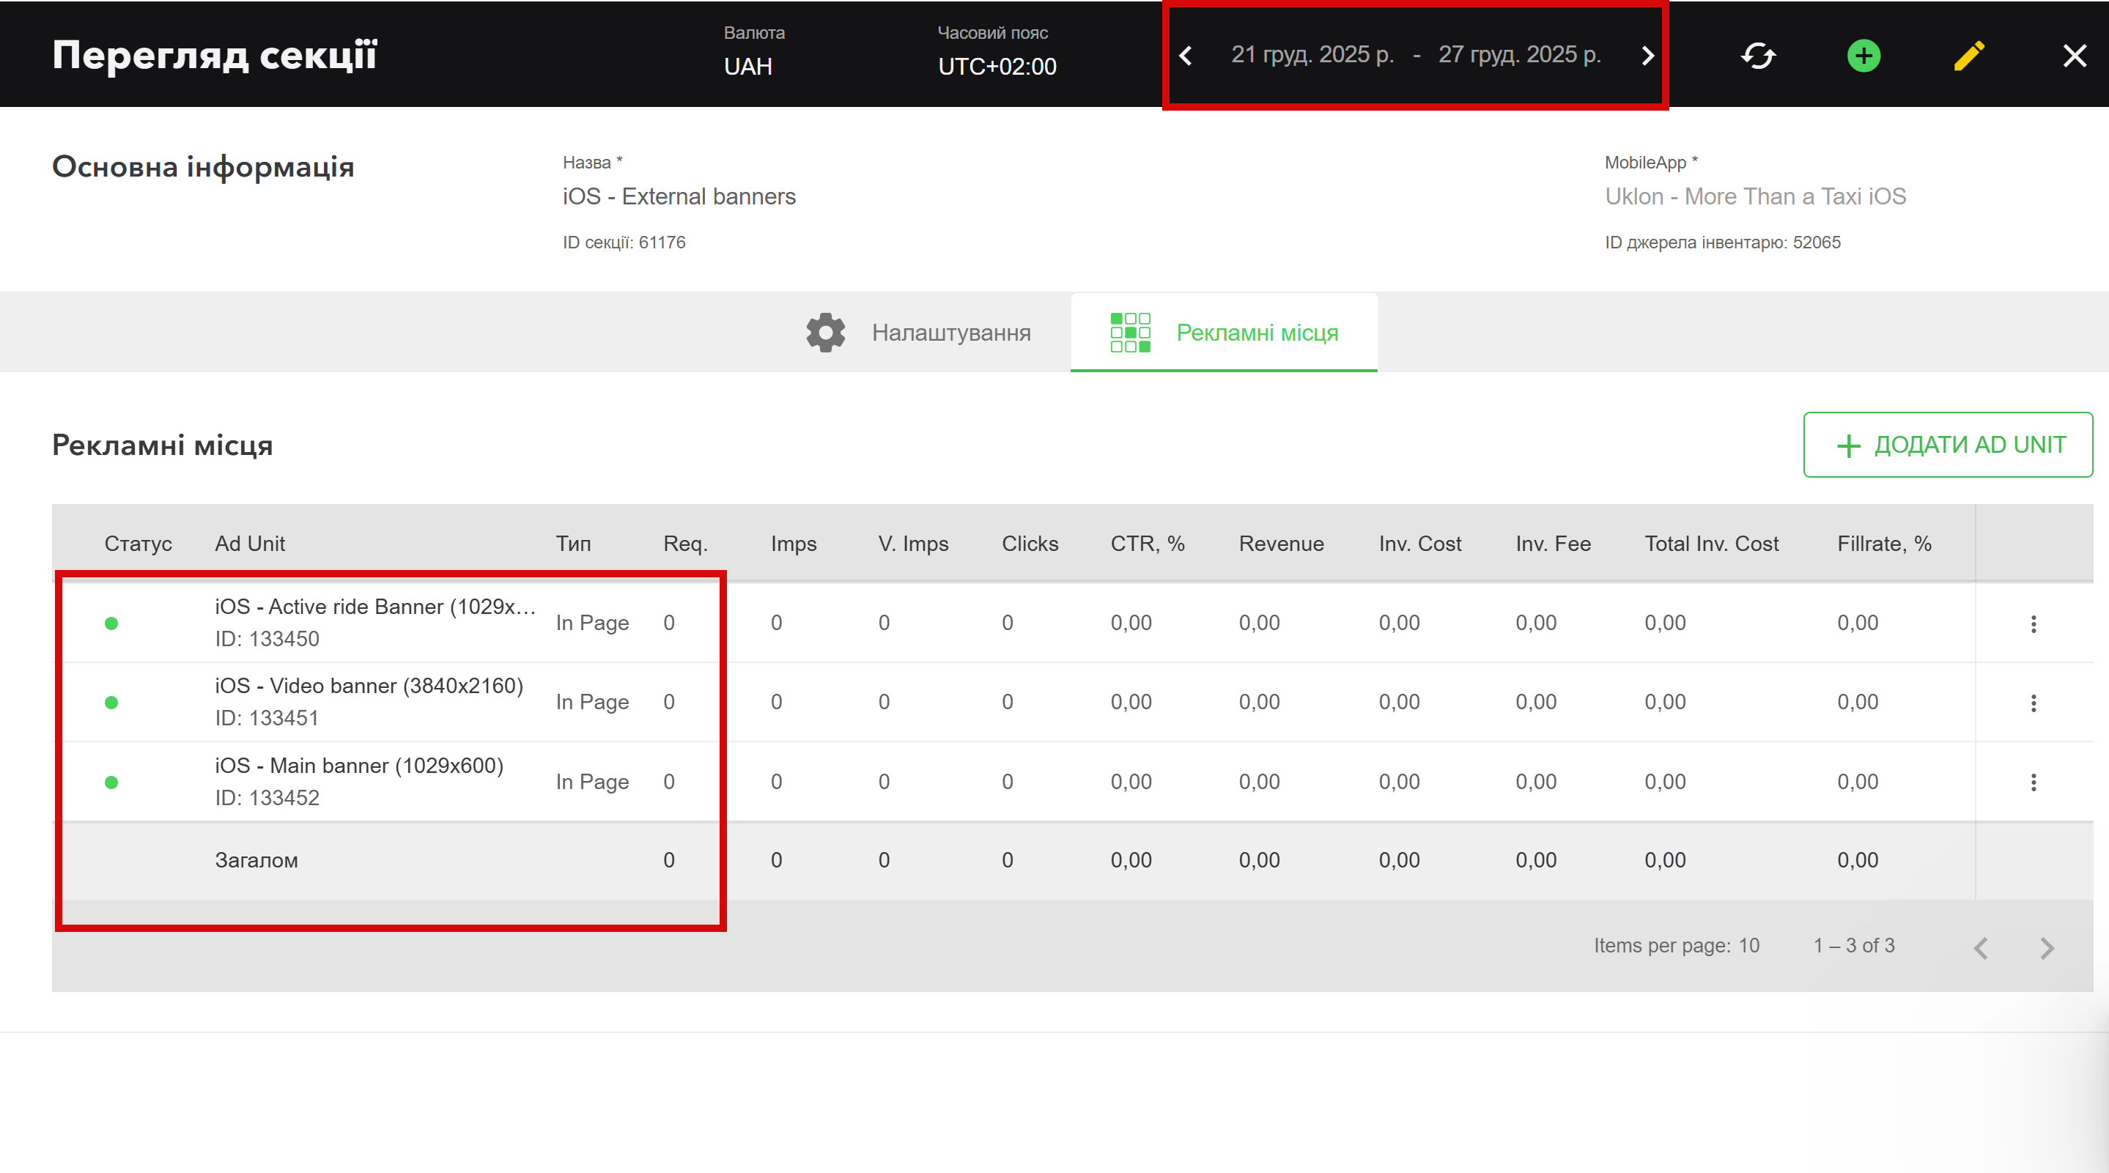Image resolution: width=2109 pixels, height=1173 pixels.
Task: Click status dot of Video banner
Action: coord(111,703)
